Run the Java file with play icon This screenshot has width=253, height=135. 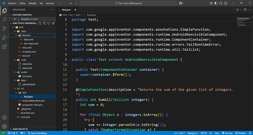point(238,10)
